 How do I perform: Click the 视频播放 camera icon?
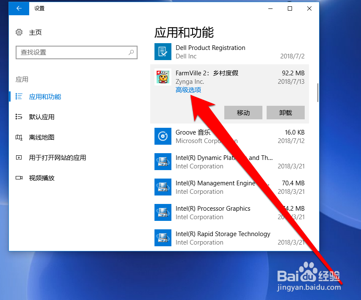pyautogui.click(x=19, y=178)
